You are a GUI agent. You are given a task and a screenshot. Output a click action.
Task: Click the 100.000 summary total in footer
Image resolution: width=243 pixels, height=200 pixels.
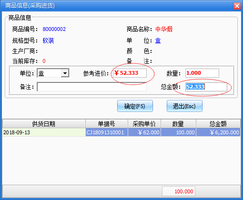(x=179, y=191)
